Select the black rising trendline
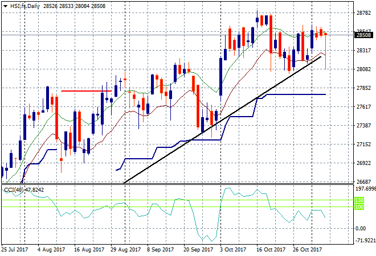This screenshot has width=376, height=256. coord(223,119)
